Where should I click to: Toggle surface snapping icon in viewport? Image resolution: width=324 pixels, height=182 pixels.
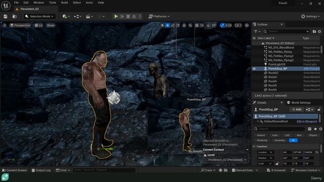pos(190,25)
